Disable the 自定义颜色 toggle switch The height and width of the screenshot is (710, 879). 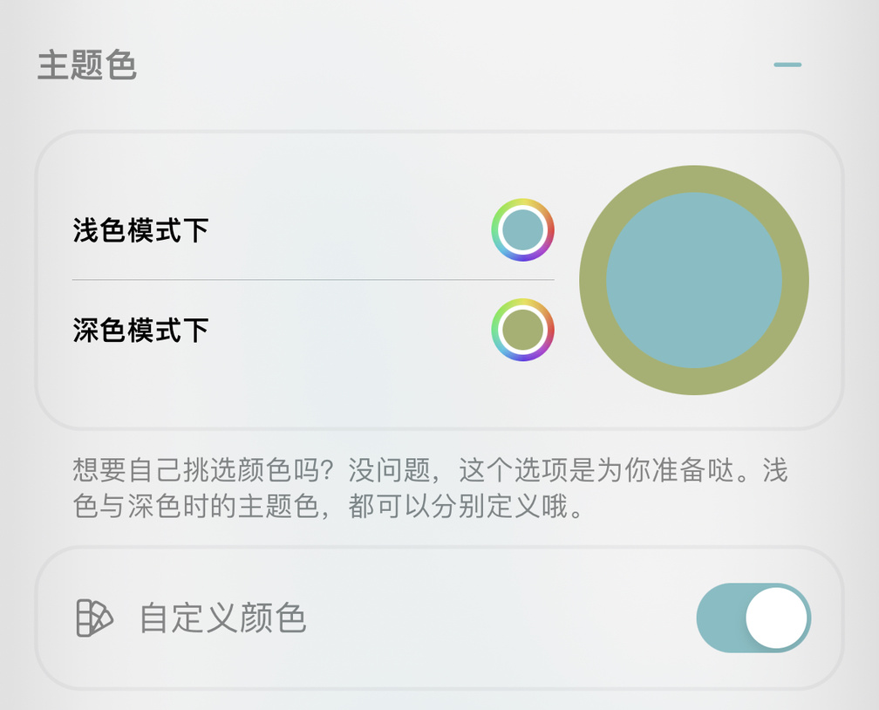(x=753, y=618)
